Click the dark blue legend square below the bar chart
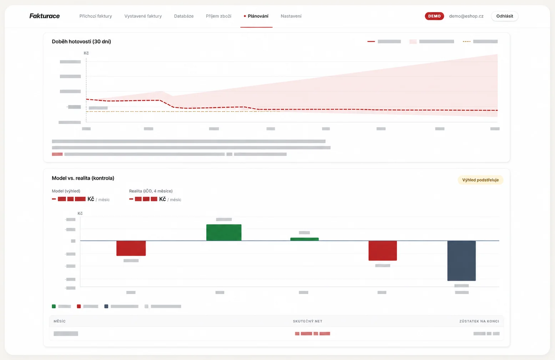Image resolution: width=555 pixels, height=360 pixels. tap(106, 306)
